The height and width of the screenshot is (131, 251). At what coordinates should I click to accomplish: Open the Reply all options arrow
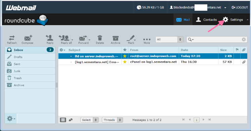point(72,40)
